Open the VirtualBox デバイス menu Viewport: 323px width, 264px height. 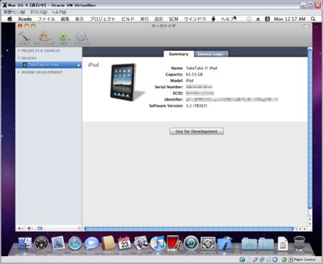(x=39, y=12)
